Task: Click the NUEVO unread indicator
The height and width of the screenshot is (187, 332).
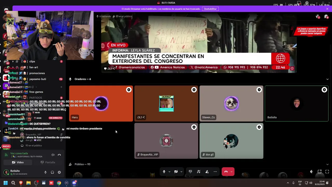Action: click(6, 146)
